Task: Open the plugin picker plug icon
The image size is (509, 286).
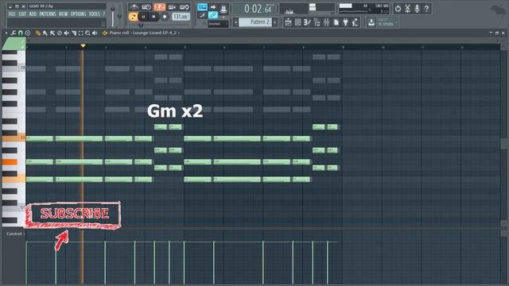Action: click(x=345, y=22)
